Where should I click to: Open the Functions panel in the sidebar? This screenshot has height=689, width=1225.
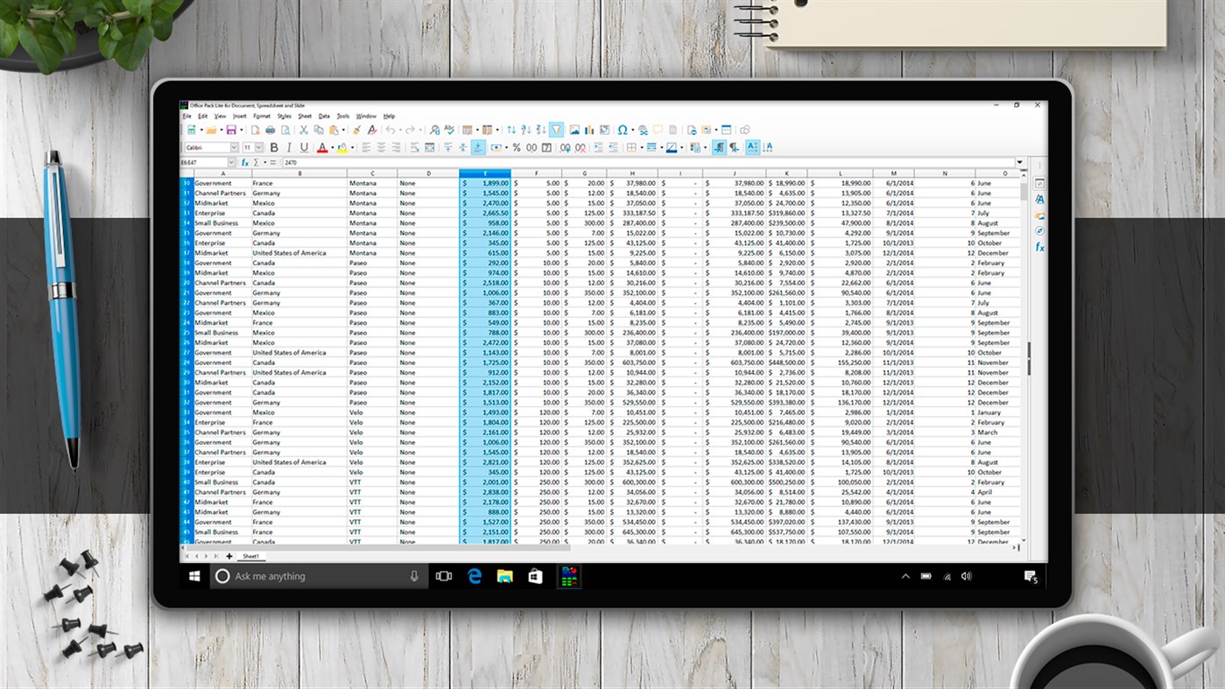click(1039, 245)
